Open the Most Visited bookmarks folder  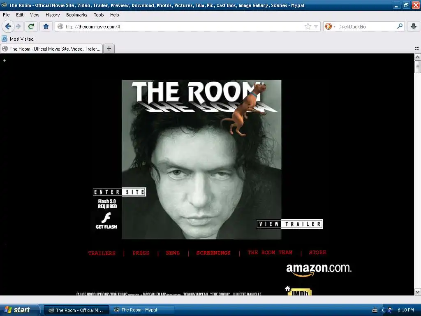(18, 39)
